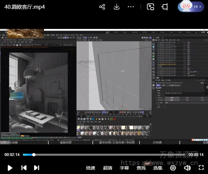Open the 倍速 playback speed menu

pos(90,168)
